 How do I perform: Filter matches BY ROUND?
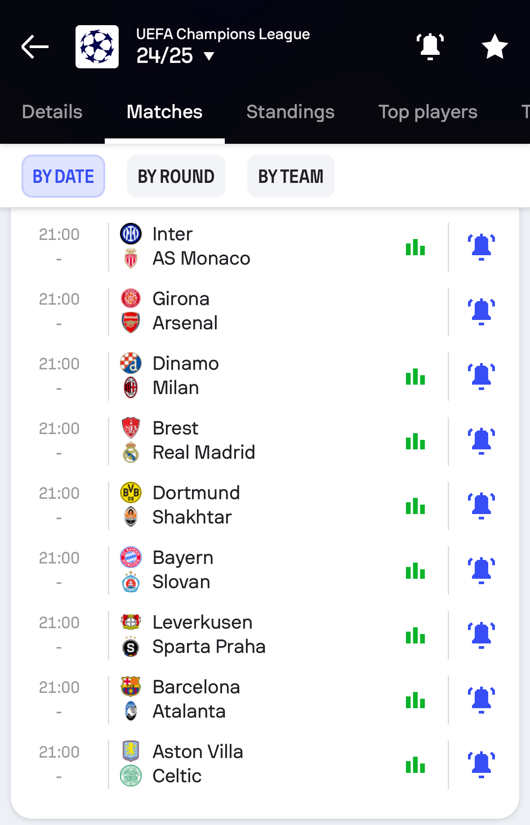(176, 176)
